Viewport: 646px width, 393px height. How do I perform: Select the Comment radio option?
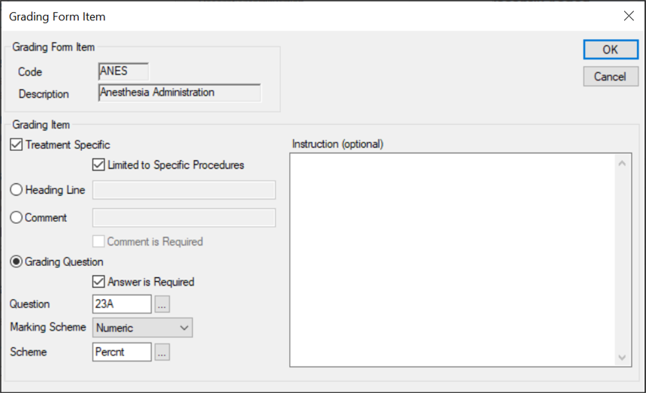[x=17, y=218]
